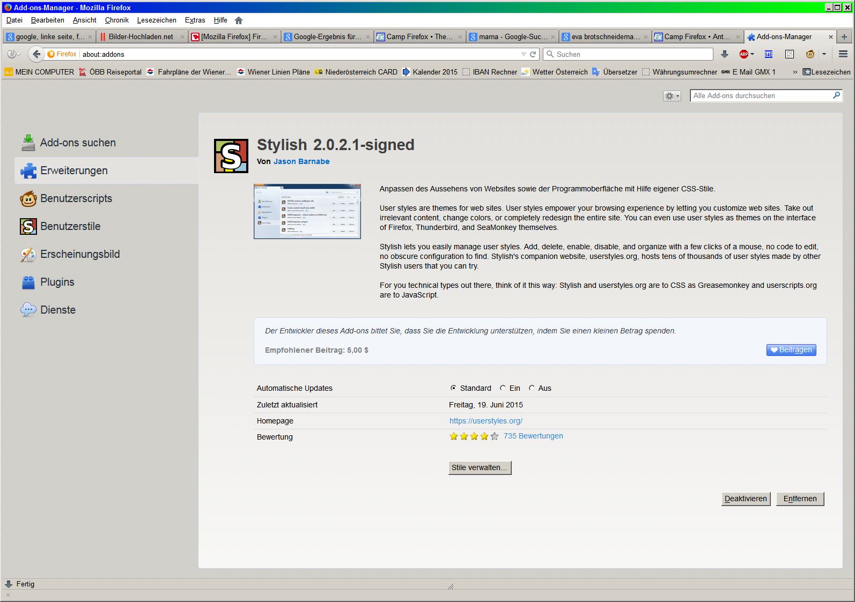
Task: Open the Lesezeichen menu in menu bar
Action: (x=157, y=20)
